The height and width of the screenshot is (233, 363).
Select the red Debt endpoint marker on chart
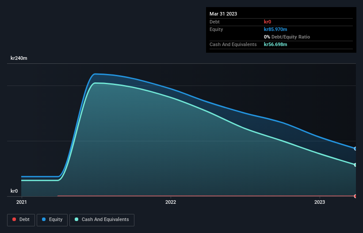tap(355, 196)
